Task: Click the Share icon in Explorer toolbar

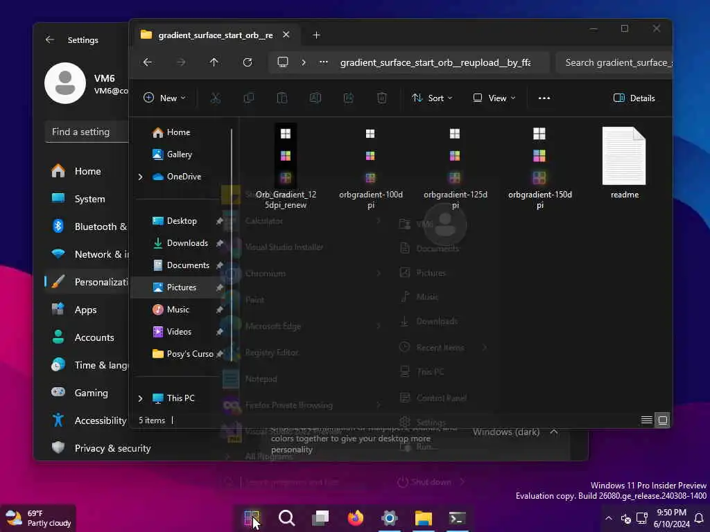Action: [x=349, y=98]
